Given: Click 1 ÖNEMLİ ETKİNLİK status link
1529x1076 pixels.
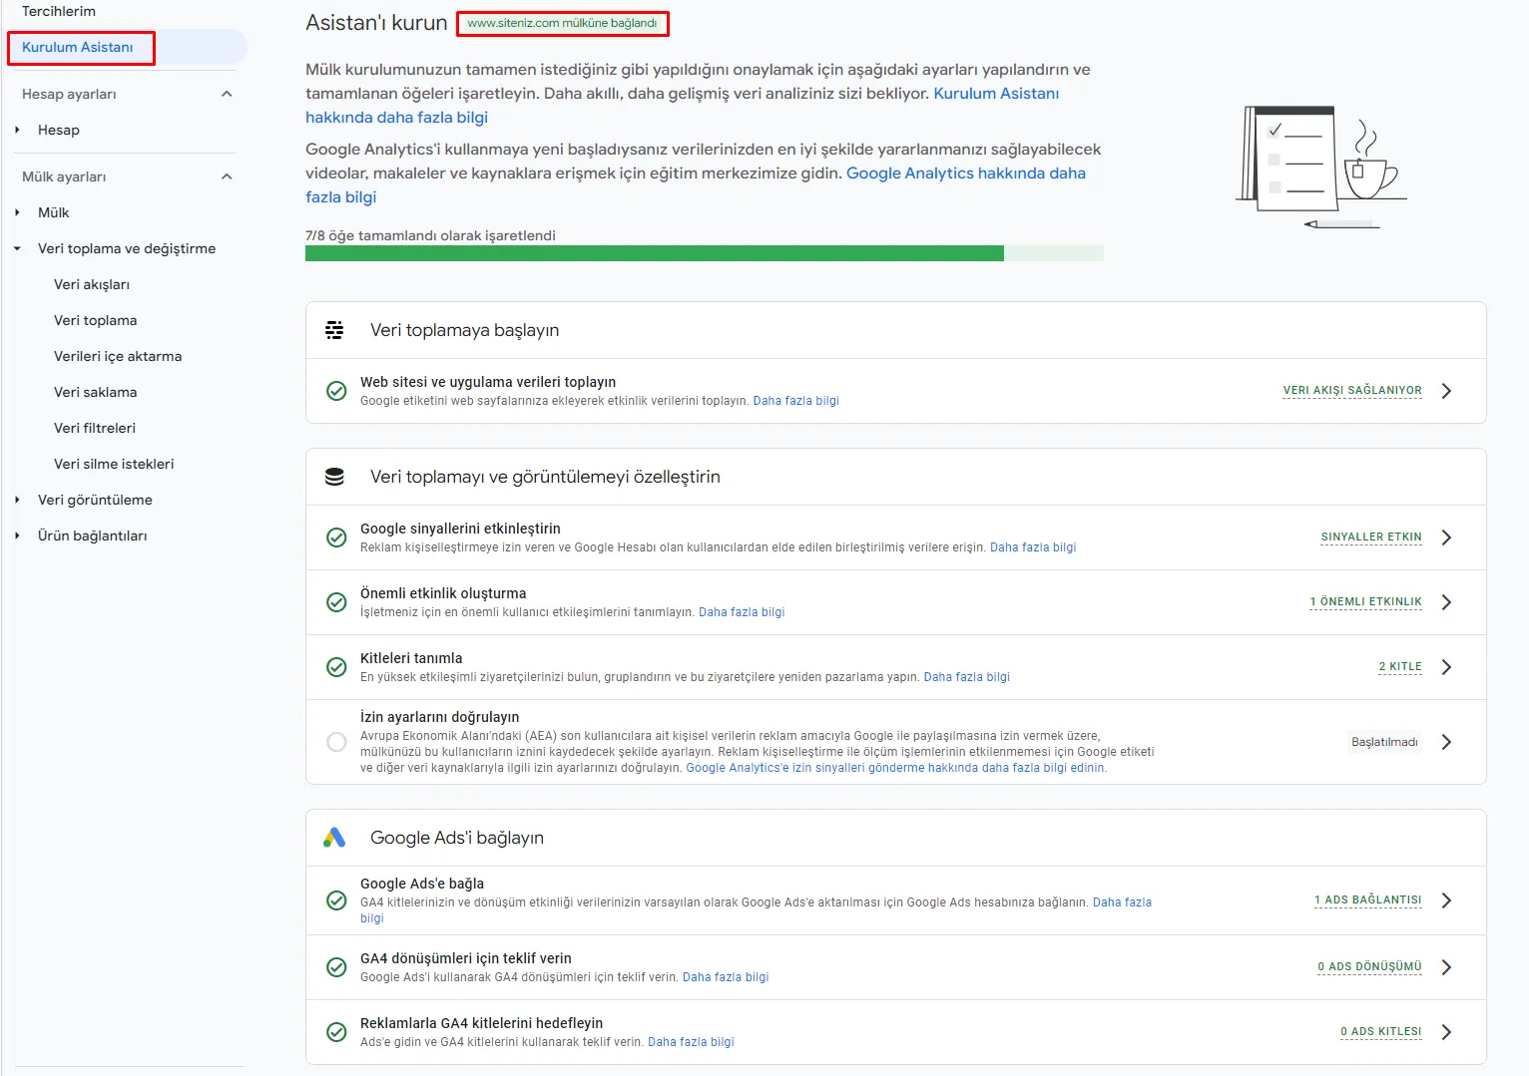Looking at the screenshot, I should (1365, 602).
